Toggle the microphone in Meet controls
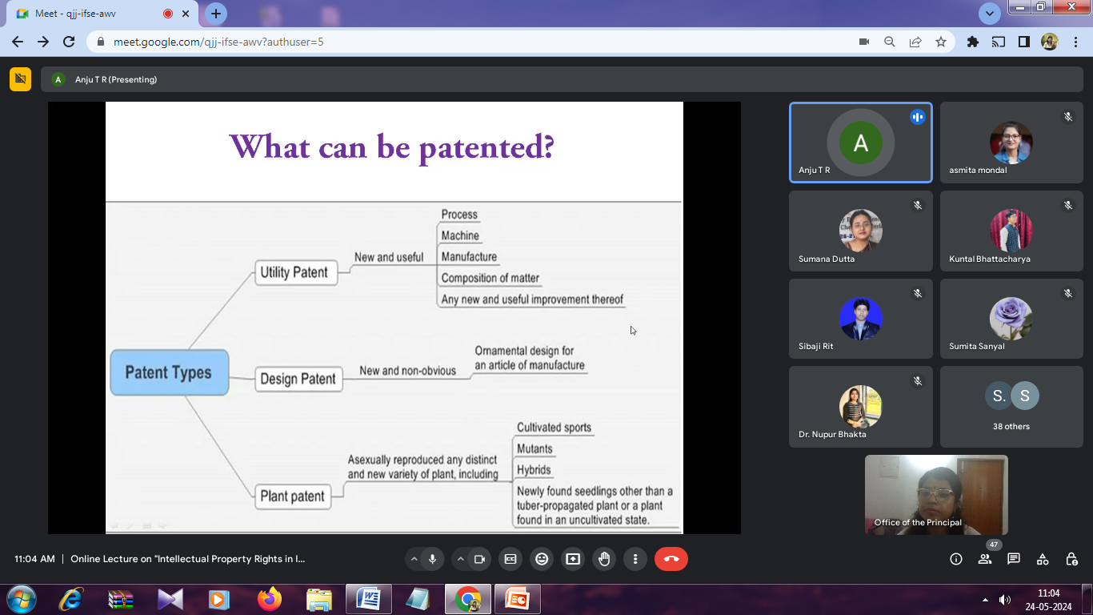The image size is (1093, 615). click(433, 559)
